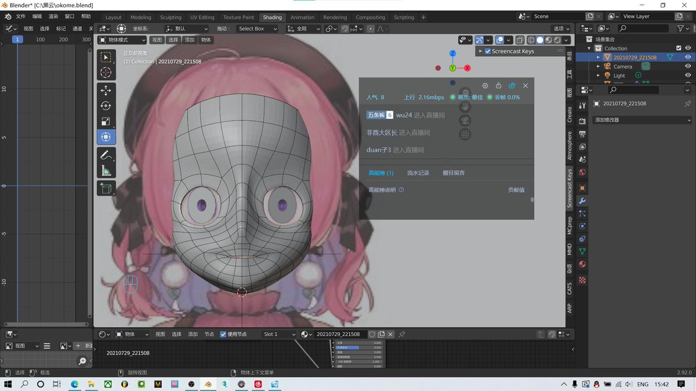Open the 渲染 menu
Image resolution: width=696 pixels, height=391 pixels.
(53, 17)
